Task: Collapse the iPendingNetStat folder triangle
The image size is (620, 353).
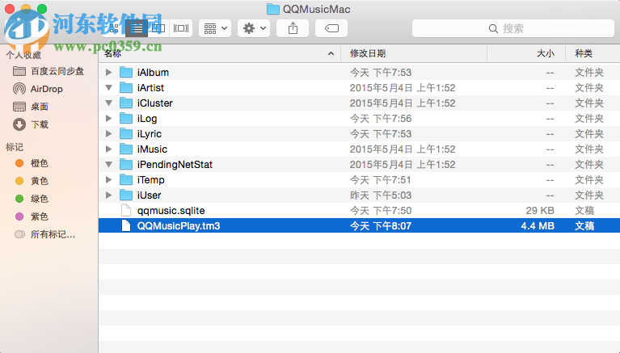Action: 109,165
